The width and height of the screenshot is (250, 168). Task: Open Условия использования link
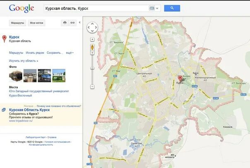(x=57, y=142)
